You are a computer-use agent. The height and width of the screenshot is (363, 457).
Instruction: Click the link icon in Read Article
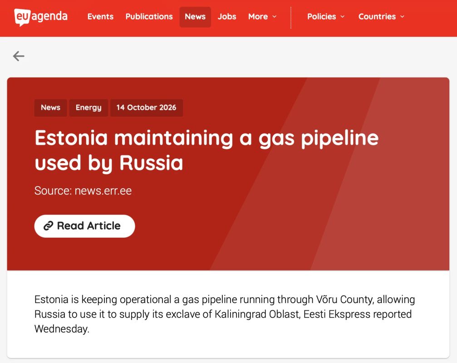(x=49, y=226)
